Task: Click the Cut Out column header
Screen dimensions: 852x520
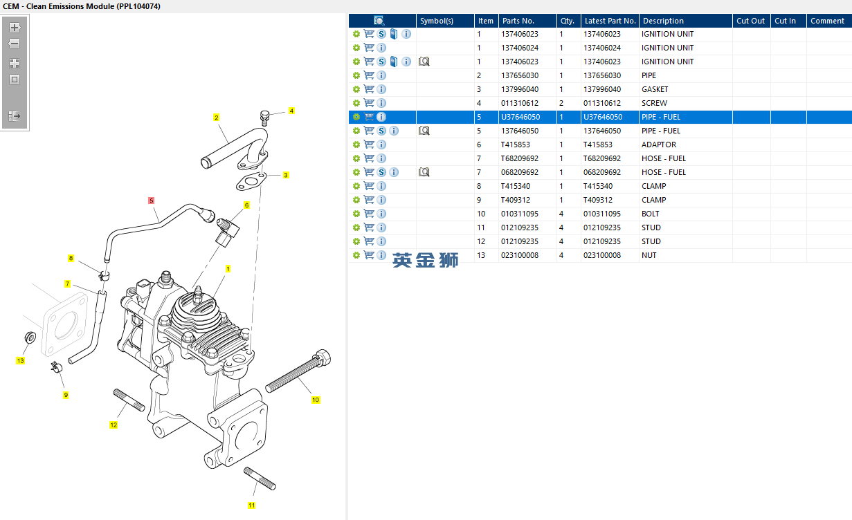Action: [x=751, y=21]
